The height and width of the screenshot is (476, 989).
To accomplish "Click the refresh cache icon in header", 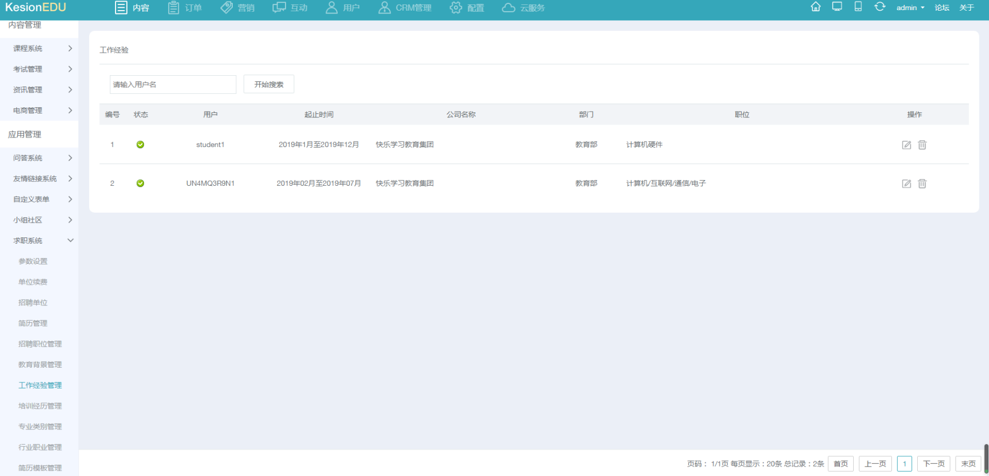I will pos(880,7).
